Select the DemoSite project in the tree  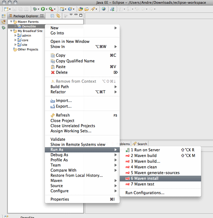tap(29, 26)
